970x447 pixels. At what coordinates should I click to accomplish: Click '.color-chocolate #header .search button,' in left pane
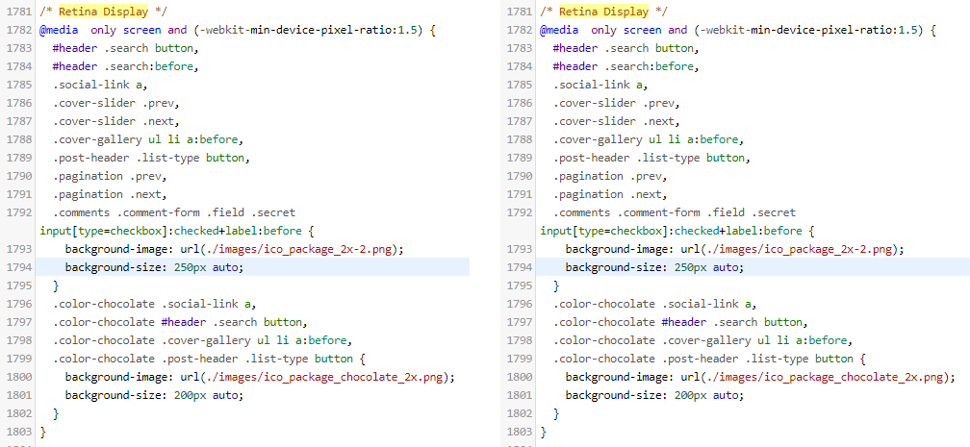(x=180, y=322)
